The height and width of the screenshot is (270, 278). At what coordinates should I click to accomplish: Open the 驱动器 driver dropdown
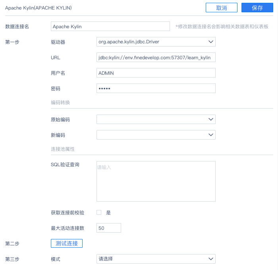coord(156,42)
